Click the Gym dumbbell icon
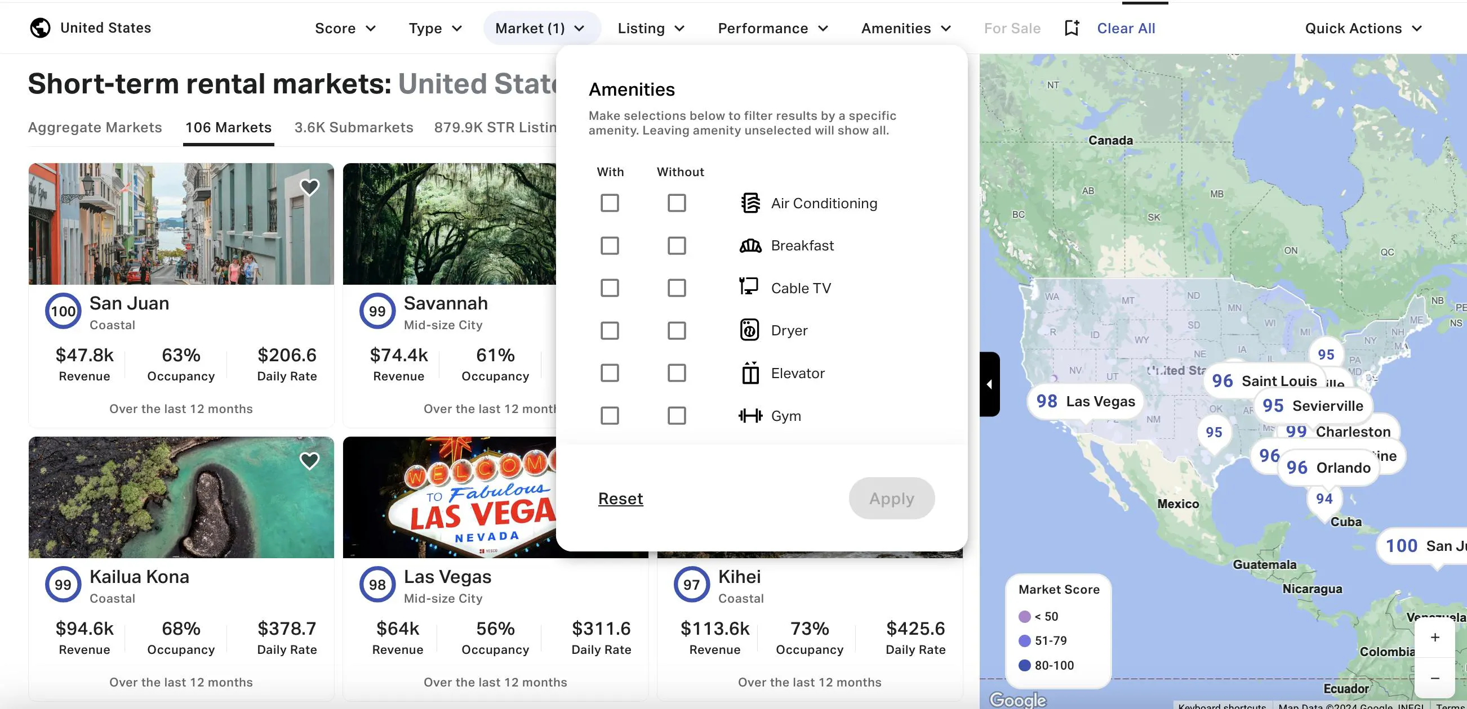The height and width of the screenshot is (709, 1467). coord(750,416)
